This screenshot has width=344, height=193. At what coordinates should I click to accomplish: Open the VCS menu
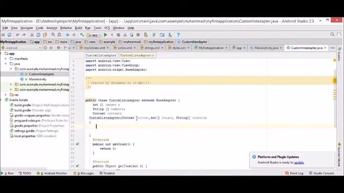(107, 28)
